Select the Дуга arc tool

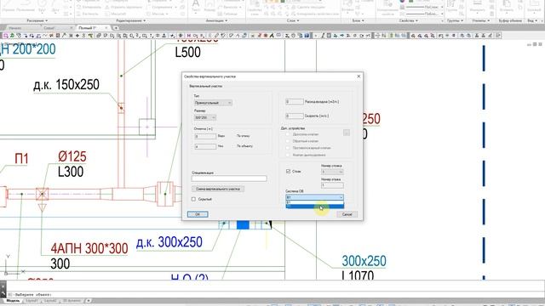click(56, 6)
